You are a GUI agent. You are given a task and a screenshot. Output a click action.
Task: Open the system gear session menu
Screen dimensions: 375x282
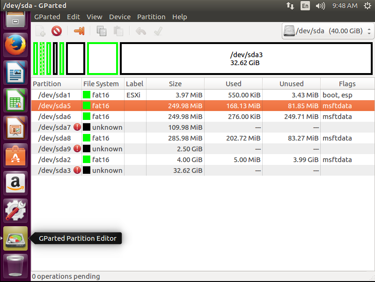(x=367, y=6)
